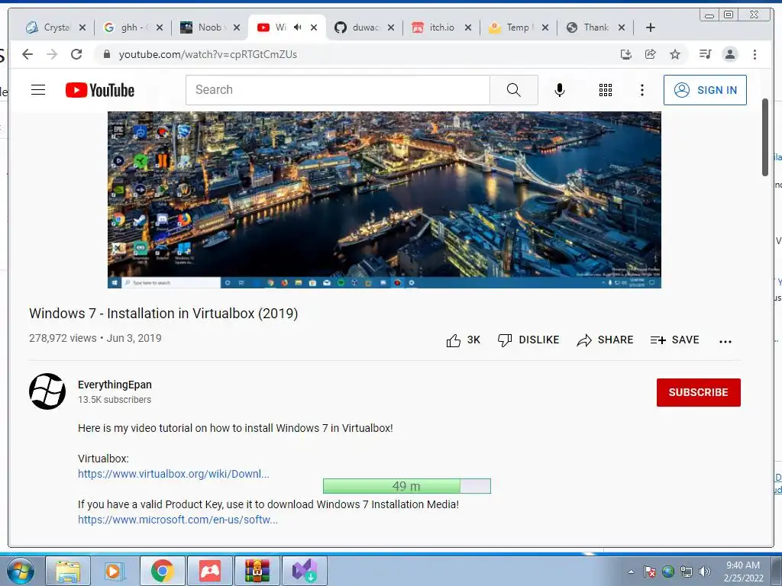Screen dimensions: 782x586
Task: Click the share page icon in address bar
Action: pos(651,54)
